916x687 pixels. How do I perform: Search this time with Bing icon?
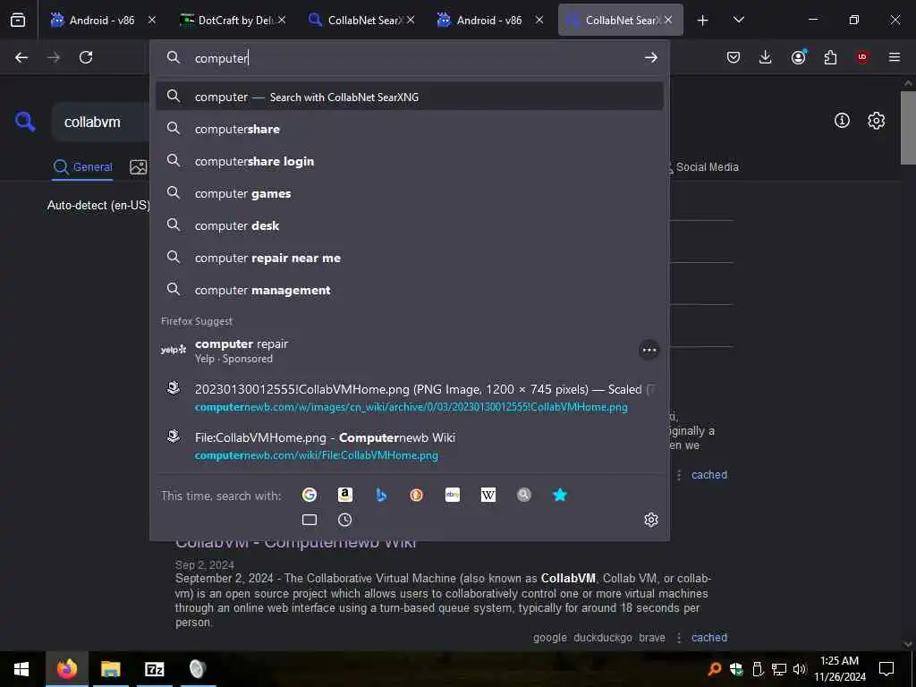point(381,495)
